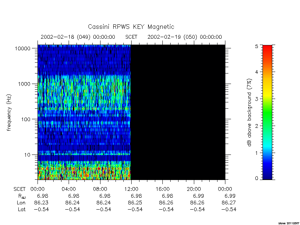
Task: Click the colored spectrogram data before 12:00
Action: (84, 112)
